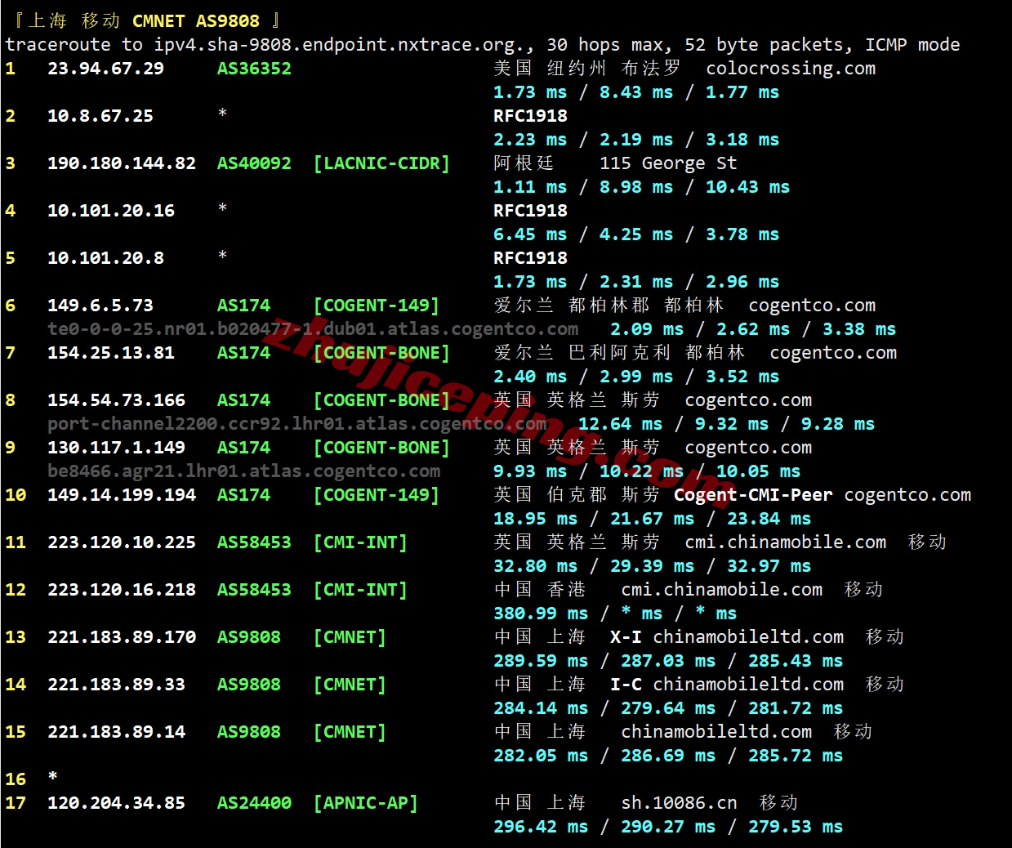Click IP address 223.120.16.218
The width and height of the screenshot is (1012, 848).
(x=122, y=590)
